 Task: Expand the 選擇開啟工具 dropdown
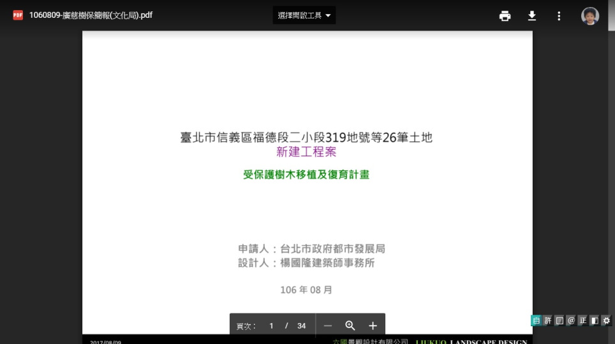(300, 15)
